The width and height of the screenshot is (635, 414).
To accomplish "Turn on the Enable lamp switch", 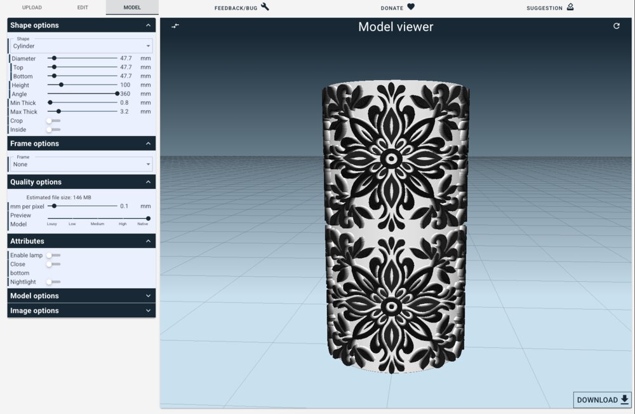I will coord(53,255).
